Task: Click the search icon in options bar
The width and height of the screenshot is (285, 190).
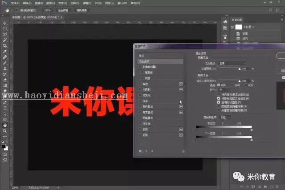Action: click(270, 10)
